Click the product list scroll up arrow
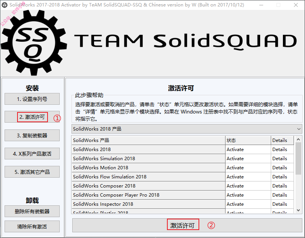This screenshot has height=238, width=305. click(x=298, y=139)
